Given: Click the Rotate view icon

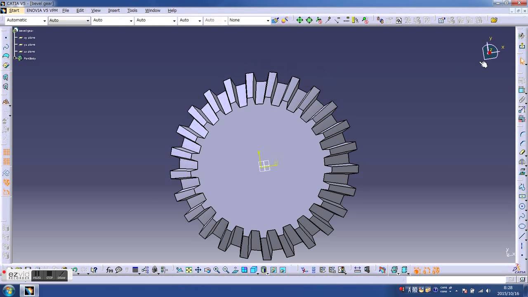Looking at the screenshot, I should [x=207, y=270].
